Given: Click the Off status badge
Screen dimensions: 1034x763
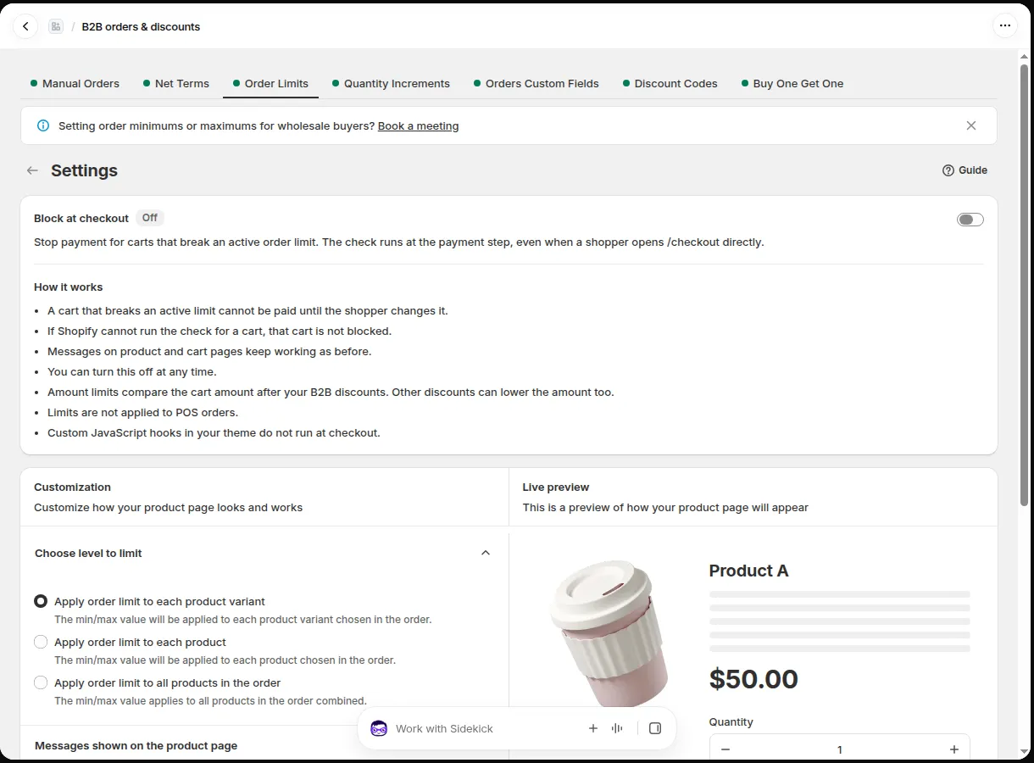Looking at the screenshot, I should tap(150, 218).
